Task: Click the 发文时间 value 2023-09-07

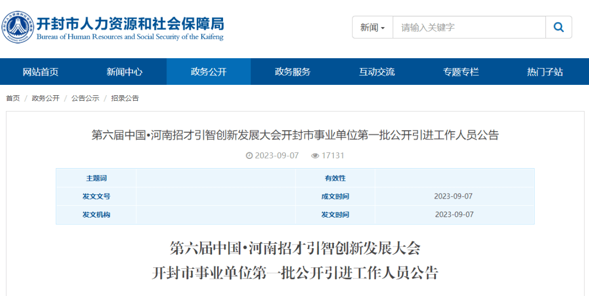Action: tap(454, 215)
